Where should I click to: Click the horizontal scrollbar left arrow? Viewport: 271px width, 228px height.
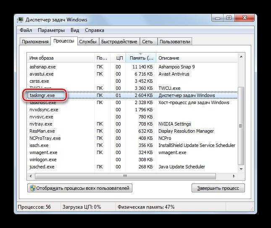tap(31, 176)
